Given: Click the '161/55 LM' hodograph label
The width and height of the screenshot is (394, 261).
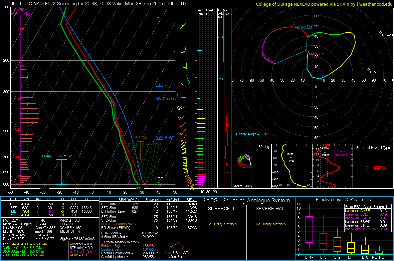Looking at the screenshot, I should tap(304, 27).
